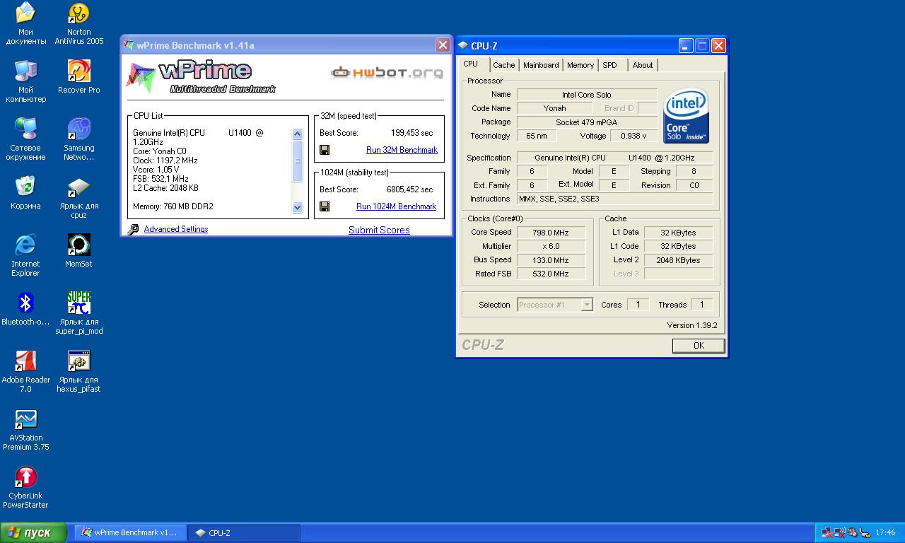Screen dimensions: 905x543
Task: Click the Core Speed value field
Action: [551, 233]
